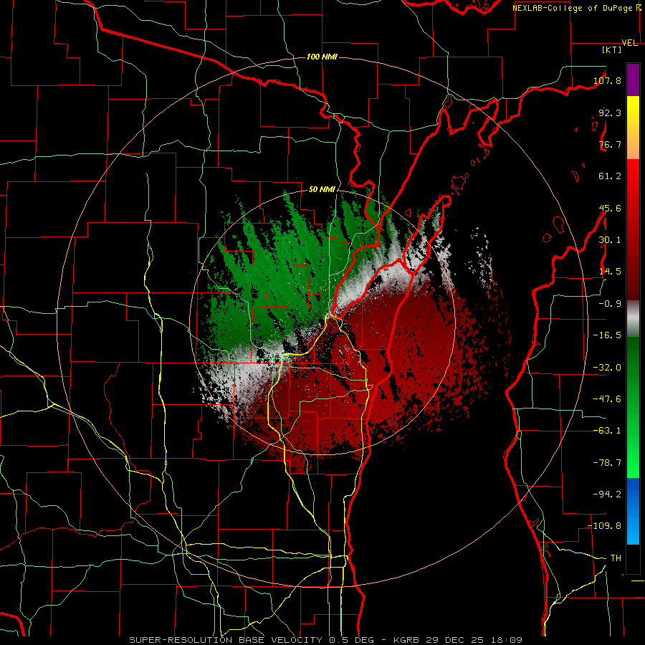Click the Super-Resolution Base Velocity caption
The image size is (645, 645).
click(x=326, y=640)
